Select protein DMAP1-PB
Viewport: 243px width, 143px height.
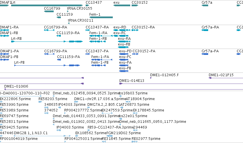tap(9, 57)
